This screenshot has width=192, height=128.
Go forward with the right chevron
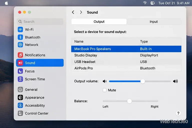(81, 12)
